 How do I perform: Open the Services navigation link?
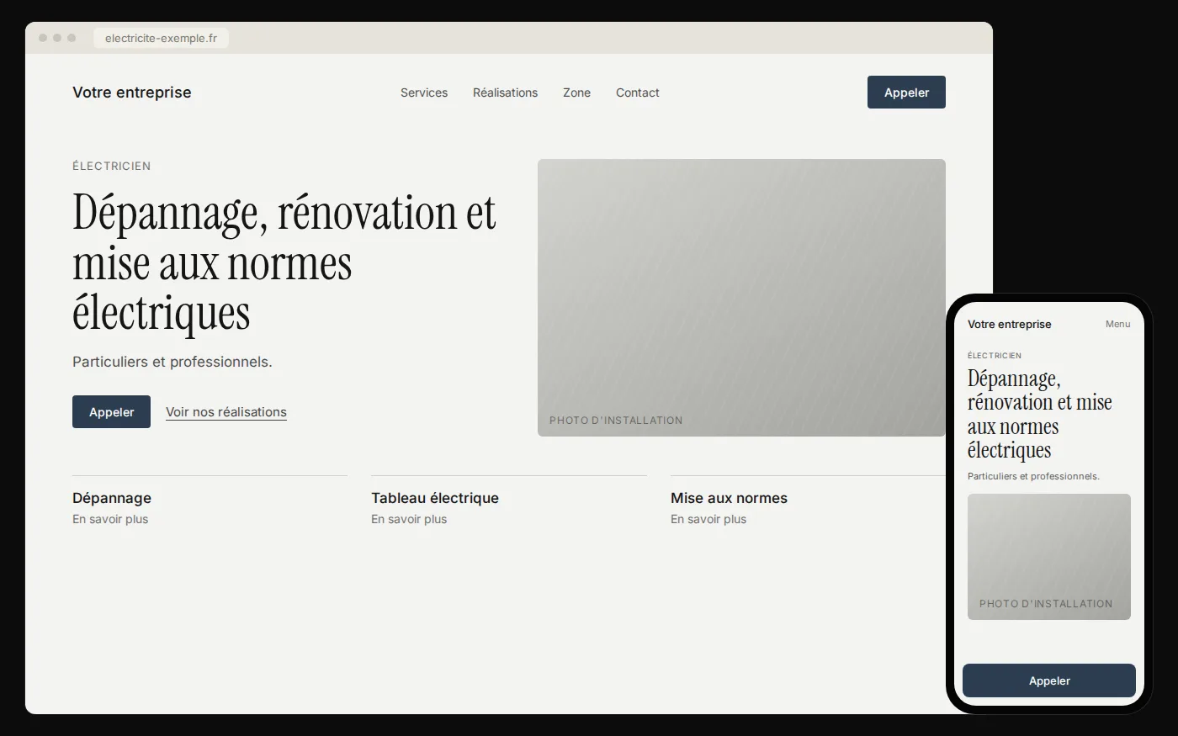[424, 93]
